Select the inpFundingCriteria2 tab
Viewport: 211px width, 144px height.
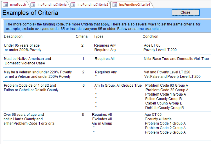tap(93, 5)
